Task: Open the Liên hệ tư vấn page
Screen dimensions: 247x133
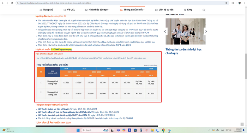Action: 164,10
